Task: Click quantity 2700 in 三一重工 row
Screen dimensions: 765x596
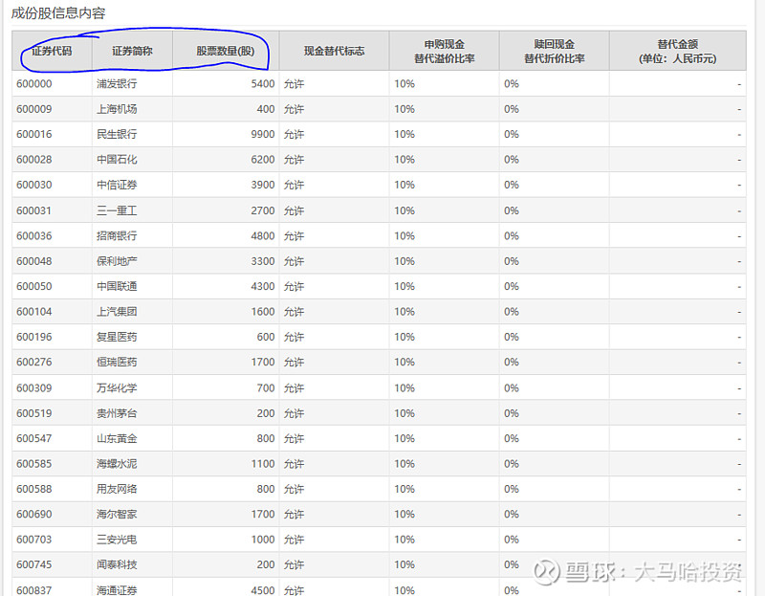Action: coord(263,210)
